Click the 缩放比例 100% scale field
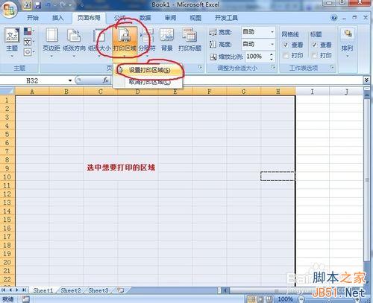Screen dimensions: 373x303 pos(257,57)
